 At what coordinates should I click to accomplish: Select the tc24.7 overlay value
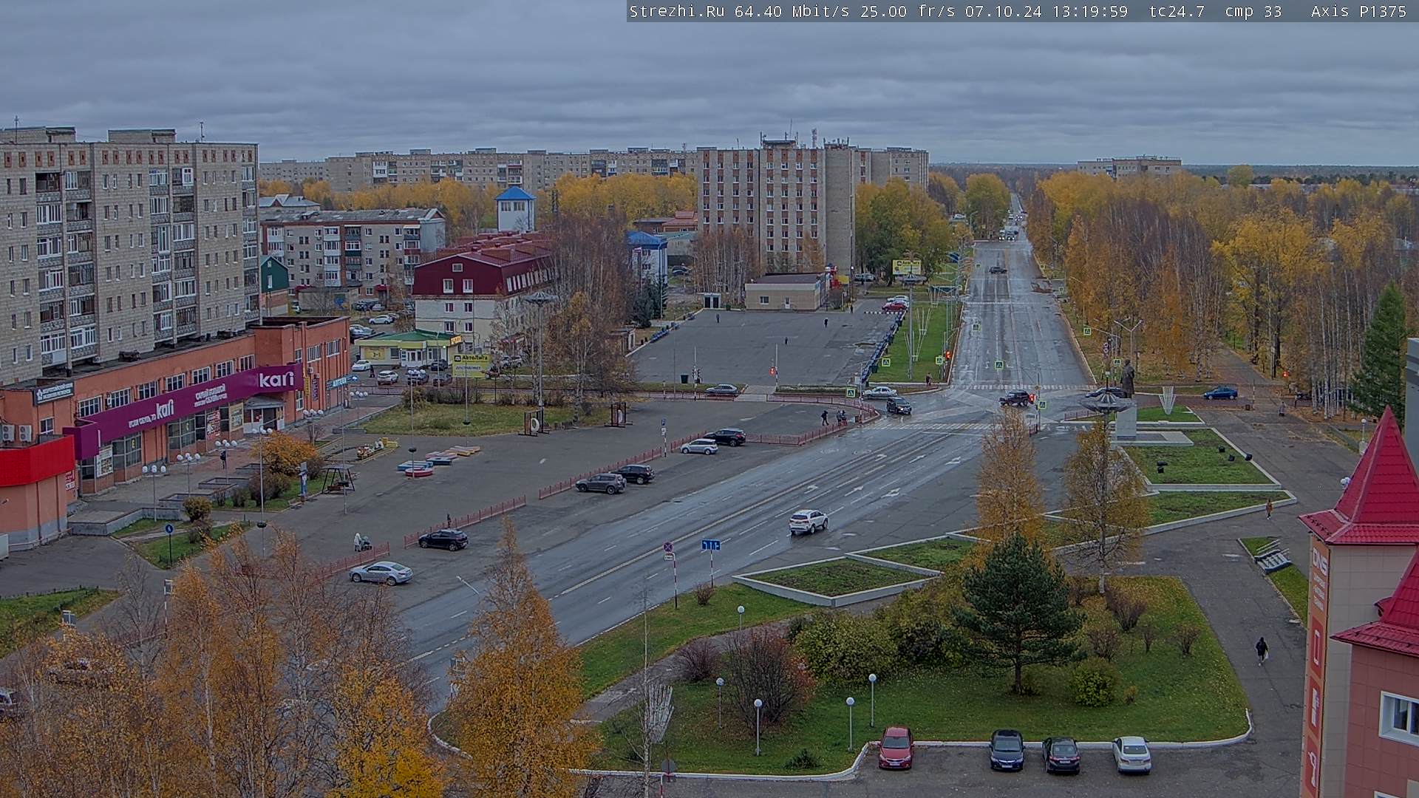(x=1177, y=11)
